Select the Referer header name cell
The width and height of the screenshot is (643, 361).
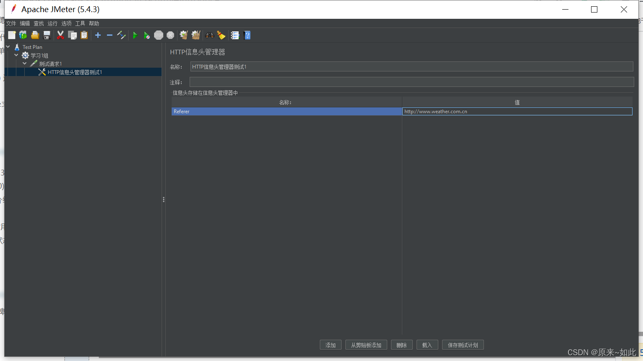pyautogui.click(x=287, y=112)
